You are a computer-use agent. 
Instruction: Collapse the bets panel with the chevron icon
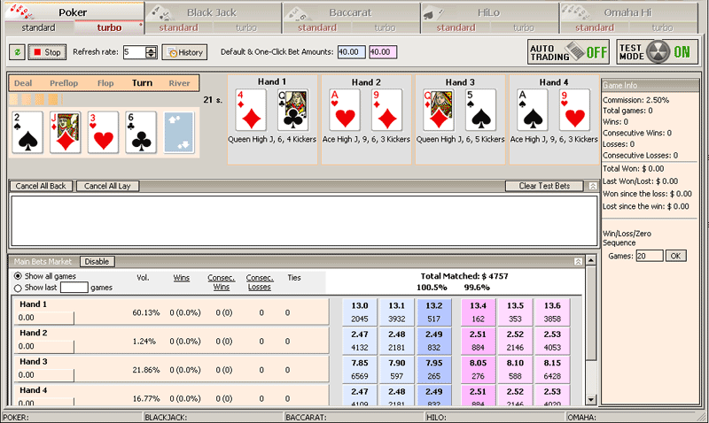click(x=593, y=186)
